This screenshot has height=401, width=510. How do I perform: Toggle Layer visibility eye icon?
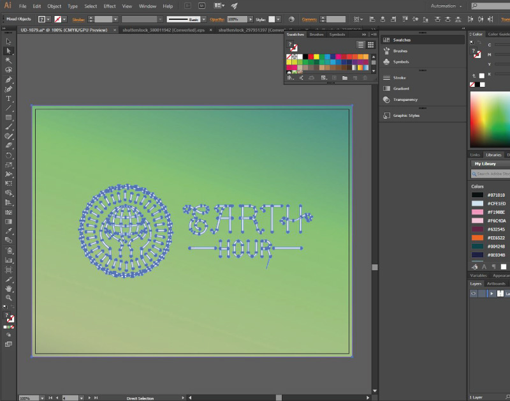(x=474, y=294)
